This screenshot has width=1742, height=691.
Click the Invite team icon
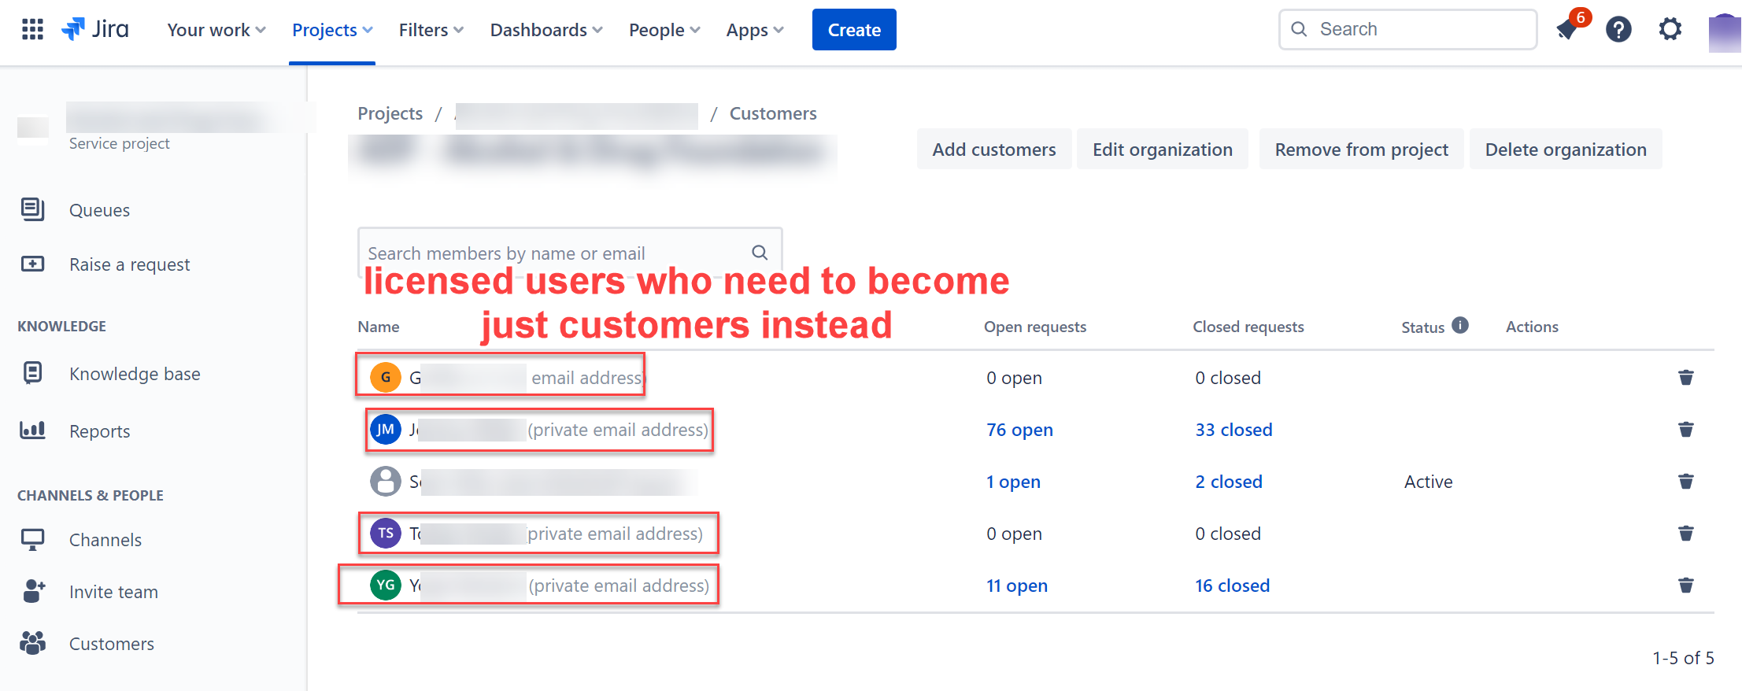pyautogui.click(x=34, y=591)
